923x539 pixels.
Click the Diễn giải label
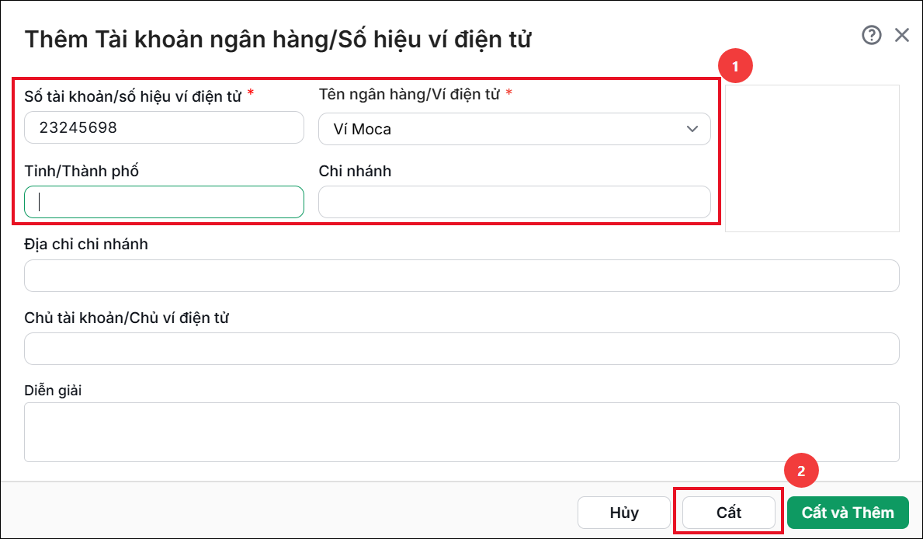pos(53,391)
